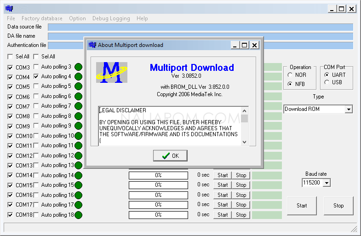Click the COM14 green status indicator
This screenshot has height=236, width=361.
[x=78, y=176]
